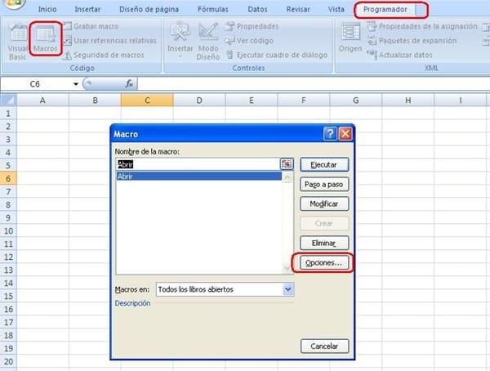490x371 pixels.
Task: Open the XML Origen pane
Action: click(350, 38)
